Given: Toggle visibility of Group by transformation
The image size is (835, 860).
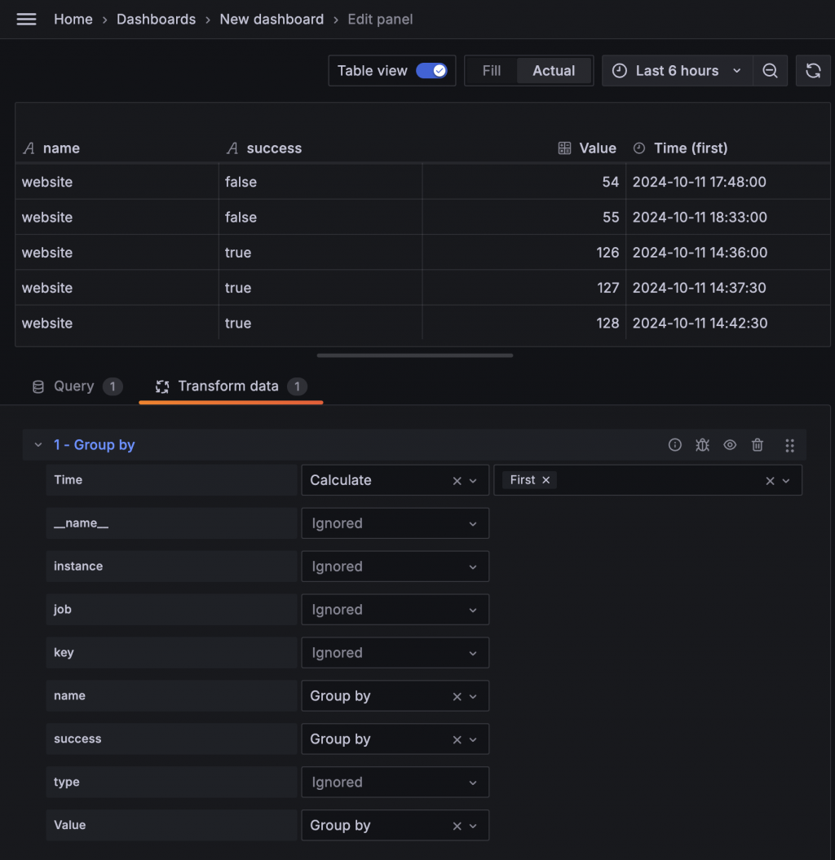Looking at the screenshot, I should pyautogui.click(x=730, y=445).
